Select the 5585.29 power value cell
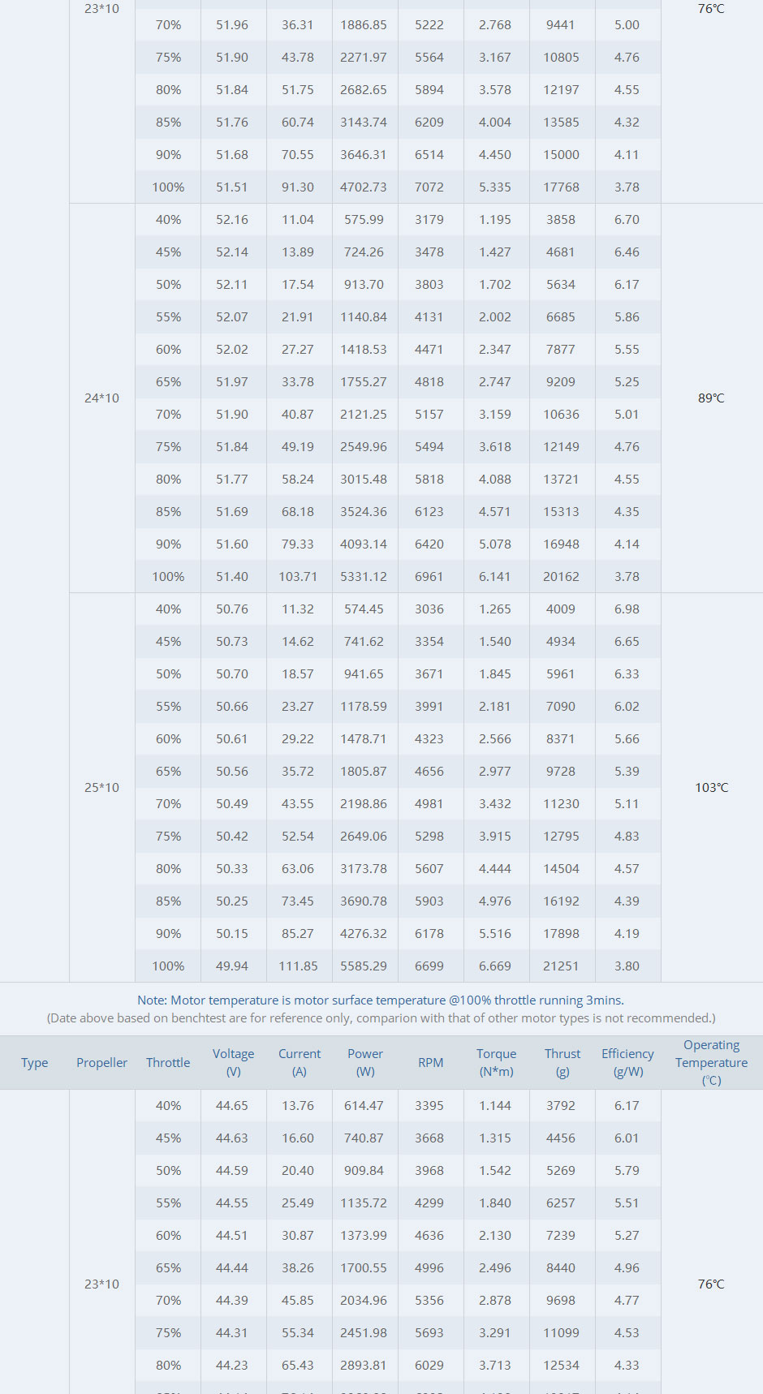 364,966
